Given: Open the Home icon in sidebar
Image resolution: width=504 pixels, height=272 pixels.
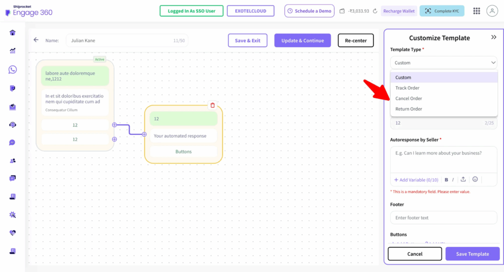Looking at the screenshot, I should coord(12,32).
